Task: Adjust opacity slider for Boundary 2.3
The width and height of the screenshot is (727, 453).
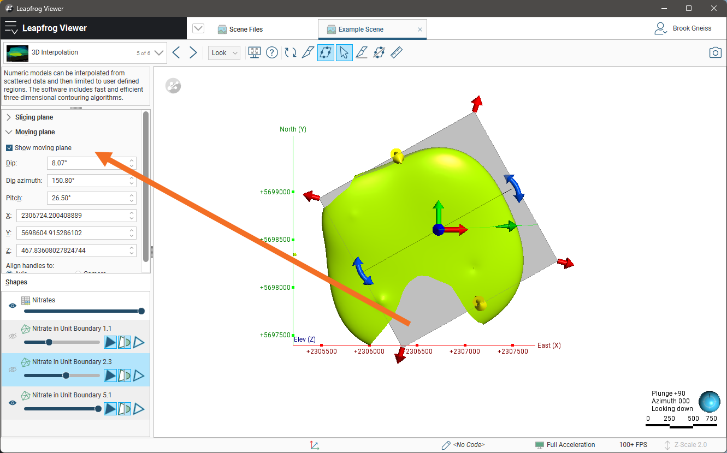Action: pyautogui.click(x=62, y=375)
